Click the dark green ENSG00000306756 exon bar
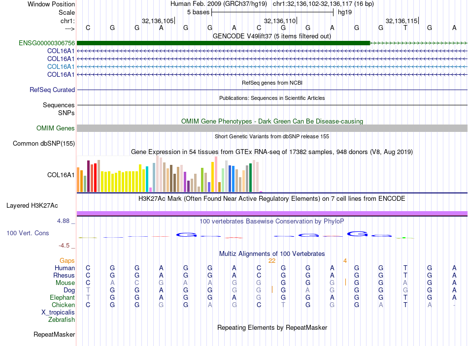The image size is (468, 346). 223,43
